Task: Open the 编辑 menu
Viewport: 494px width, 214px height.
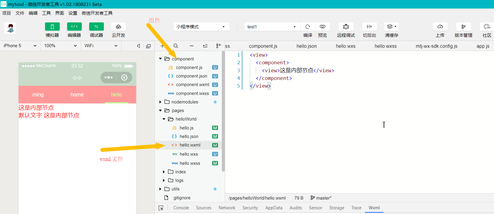Action: click(33, 13)
